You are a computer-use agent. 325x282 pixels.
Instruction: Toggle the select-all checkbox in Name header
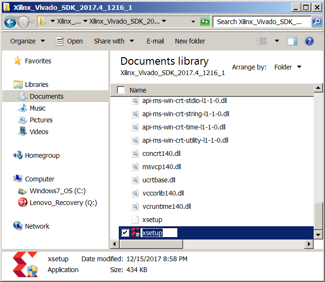coord(121,90)
